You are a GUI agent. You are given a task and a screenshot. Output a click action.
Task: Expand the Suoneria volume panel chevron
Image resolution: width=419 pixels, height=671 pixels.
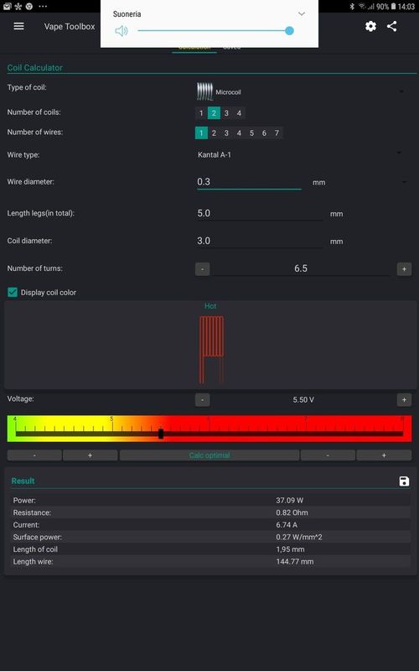(x=302, y=13)
